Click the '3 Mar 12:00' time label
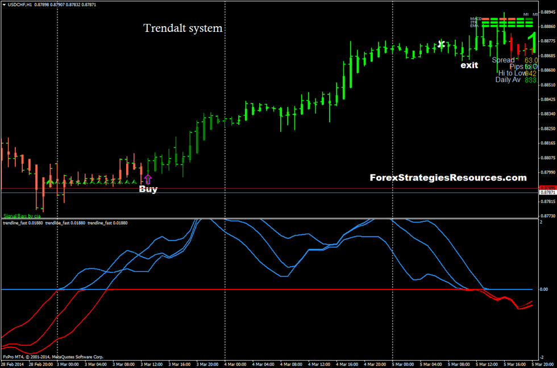The height and width of the screenshot is (368, 557). 152,365
